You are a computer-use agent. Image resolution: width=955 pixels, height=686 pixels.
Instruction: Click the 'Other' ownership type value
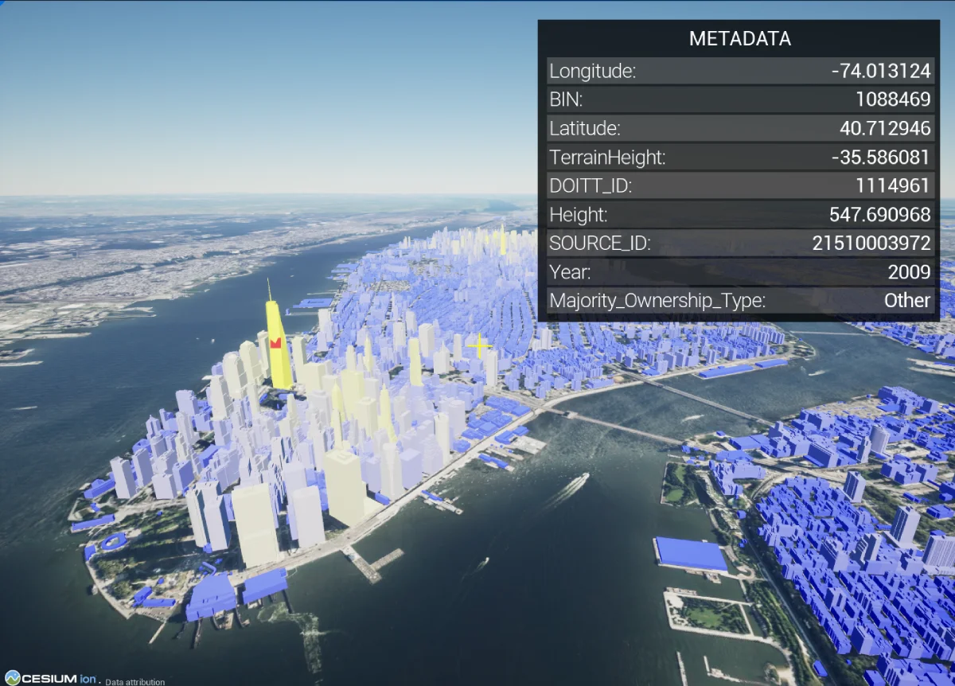pyautogui.click(x=906, y=300)
